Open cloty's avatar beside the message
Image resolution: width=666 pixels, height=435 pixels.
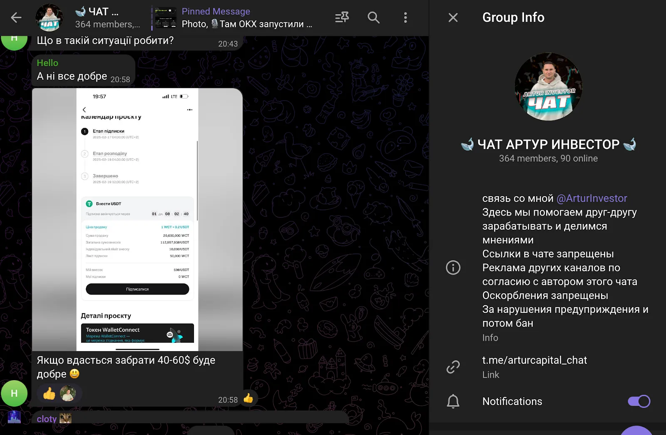coord(14,417)
